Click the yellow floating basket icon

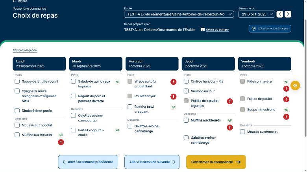coord(295,85)
